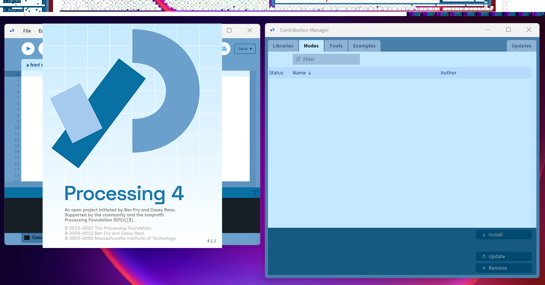Minimize the Contribution Manager window
The width and height of the screenshot is (545, 285).
488,30
